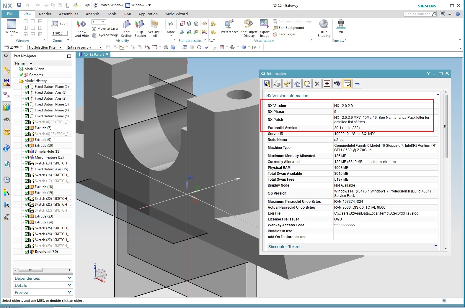The width and height of the screenshot is (465, 308).
Task: Click the Copy icon in Information window
Action: (297, 84)
